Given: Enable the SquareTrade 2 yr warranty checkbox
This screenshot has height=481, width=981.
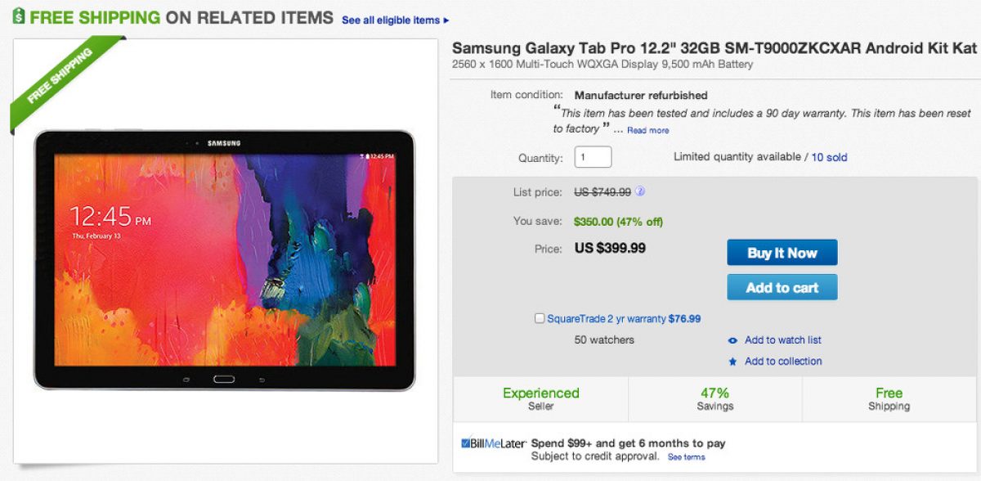Looking at the screenshot, I should point(540,318).
